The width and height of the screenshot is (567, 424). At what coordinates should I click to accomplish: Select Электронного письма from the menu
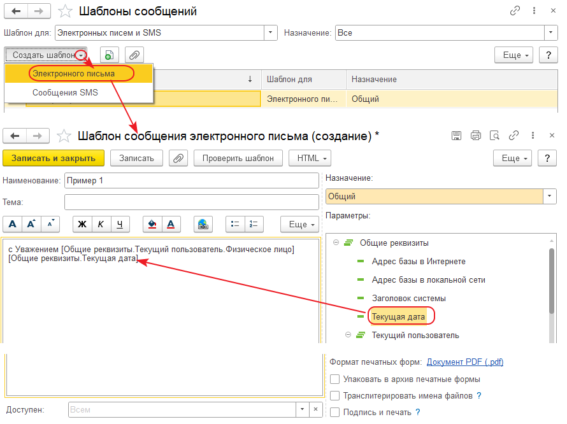(x=74, y=74)
